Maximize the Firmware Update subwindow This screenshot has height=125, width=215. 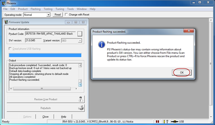coord(76,22)
